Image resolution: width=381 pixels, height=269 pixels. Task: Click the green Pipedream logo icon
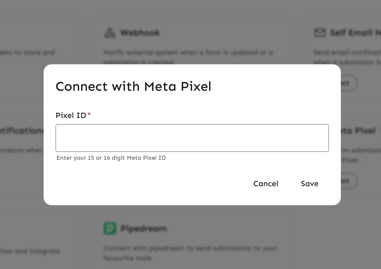110,228
